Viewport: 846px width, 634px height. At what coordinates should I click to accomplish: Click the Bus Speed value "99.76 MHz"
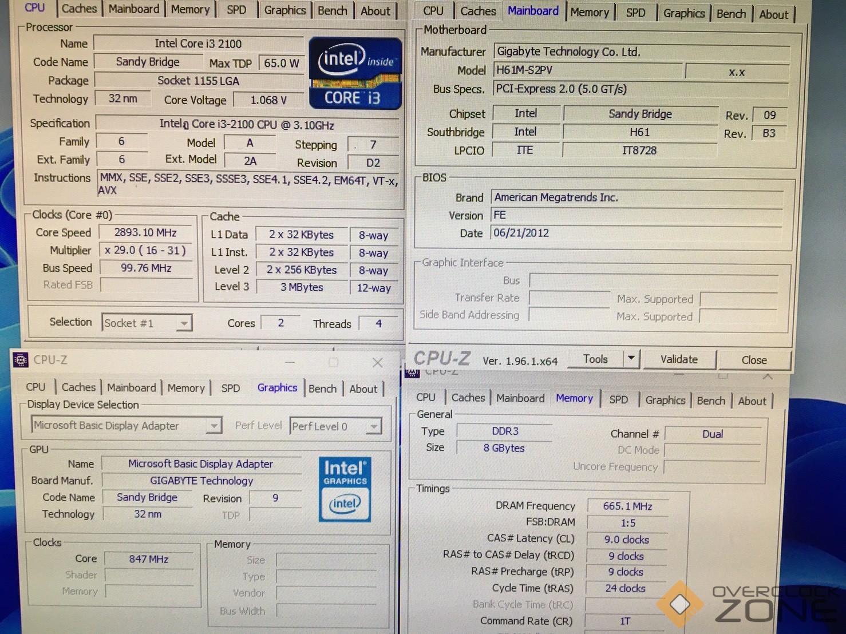click(146, 268)
